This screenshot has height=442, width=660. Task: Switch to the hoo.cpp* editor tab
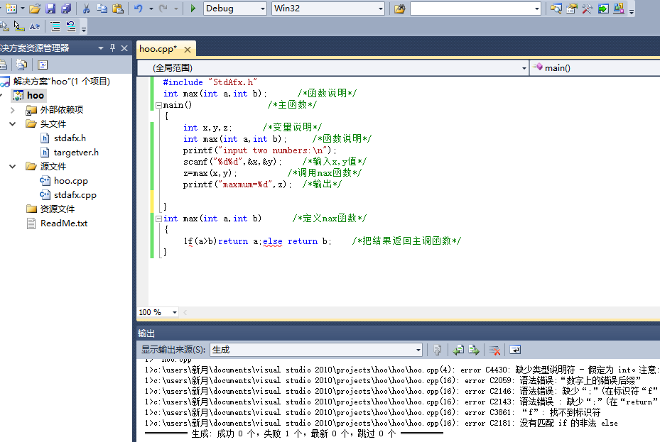click(x=158, y=49)
